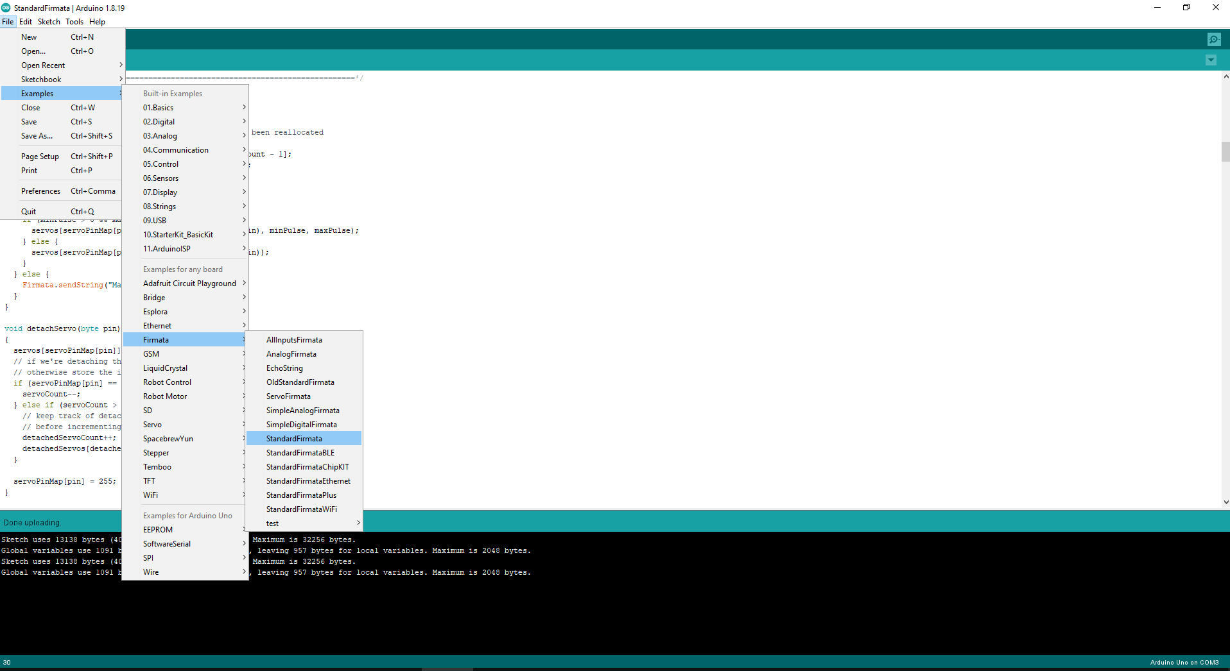
Task: Expand 03.Analog examples
Action: [185, 136]
